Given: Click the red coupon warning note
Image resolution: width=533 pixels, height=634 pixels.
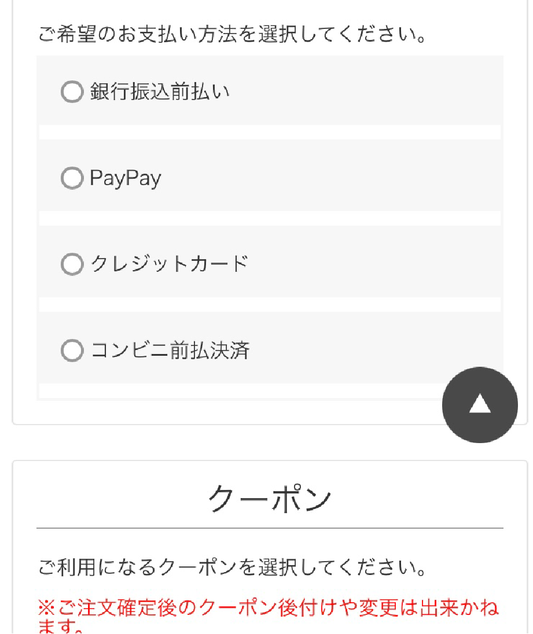Looking at the screenshot, I should click(269, 614).
